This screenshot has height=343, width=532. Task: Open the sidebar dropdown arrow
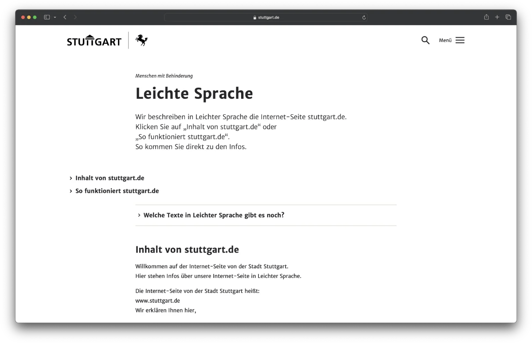pyautogui.click(x=55, y=17)
